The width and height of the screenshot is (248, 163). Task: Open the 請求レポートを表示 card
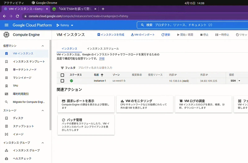pos(86,104)
